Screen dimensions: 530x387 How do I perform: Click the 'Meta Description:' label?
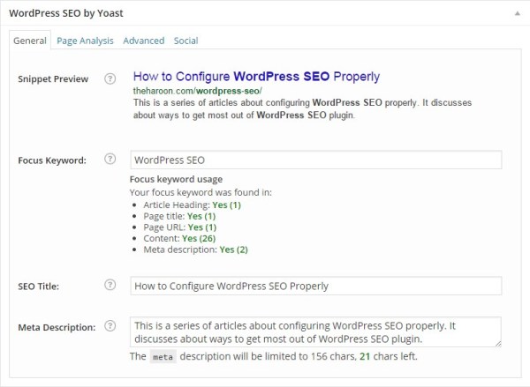pos(57,327)
